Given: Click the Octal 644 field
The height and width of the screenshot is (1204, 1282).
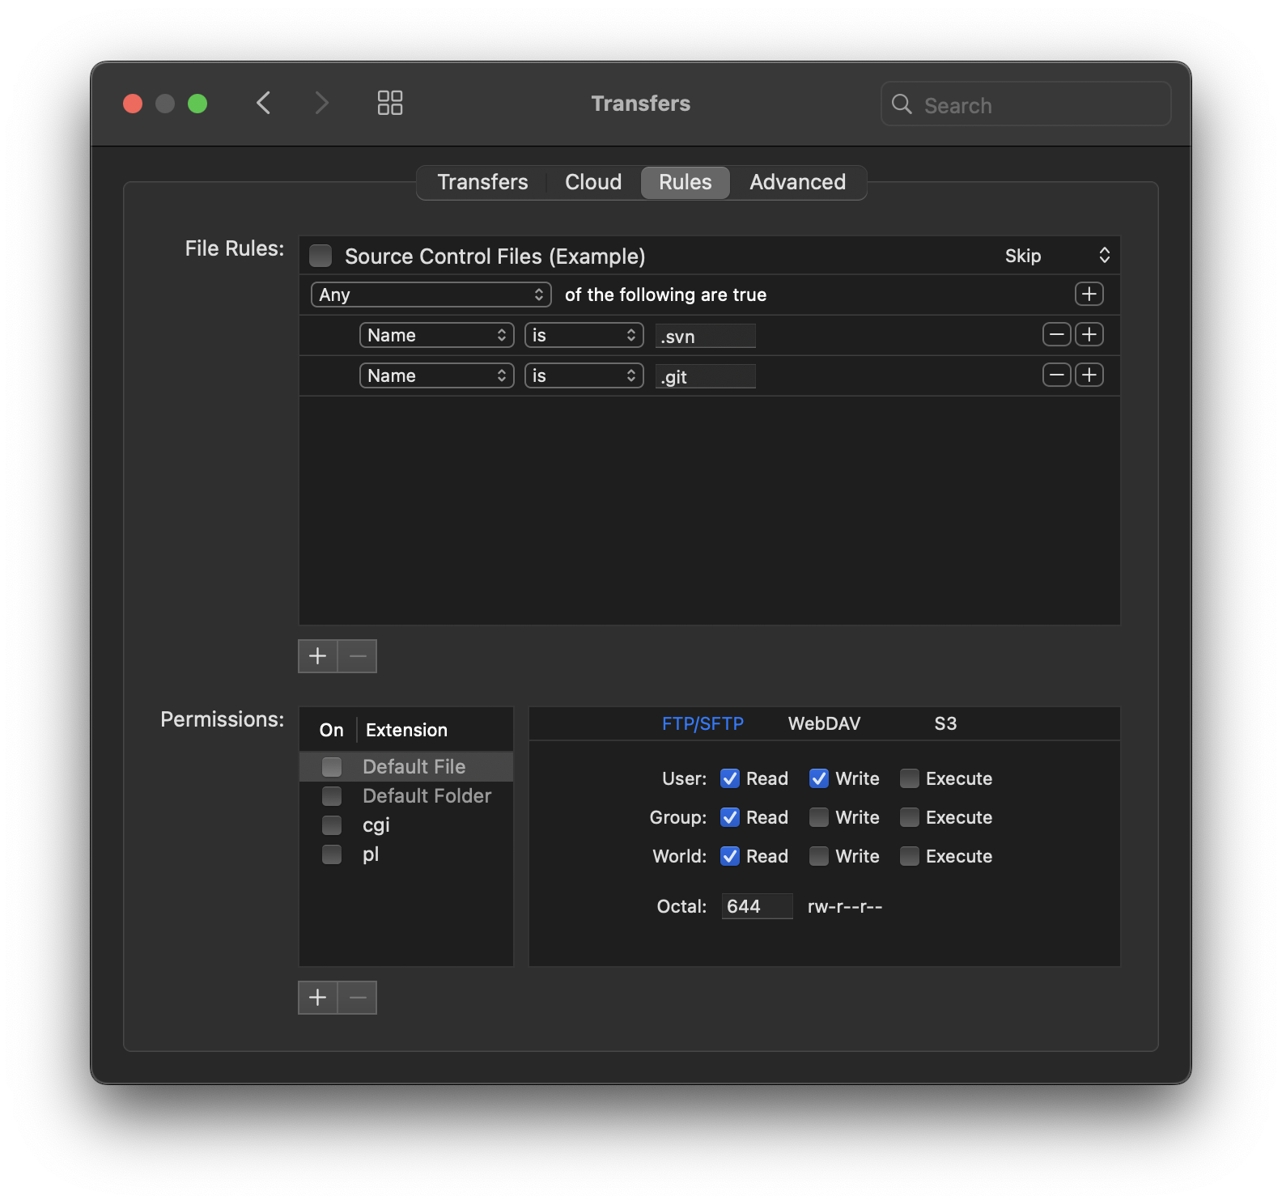Looking at the screenshot, I should pos(757,906).
